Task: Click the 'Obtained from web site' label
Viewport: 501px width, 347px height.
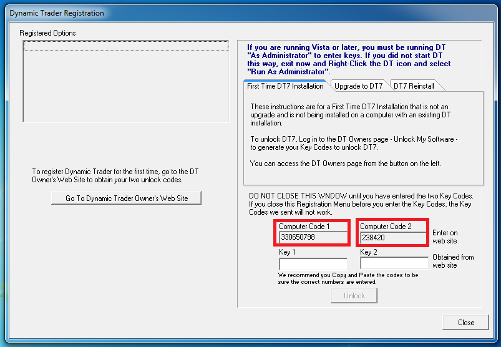Action: (x=453, y=261)
